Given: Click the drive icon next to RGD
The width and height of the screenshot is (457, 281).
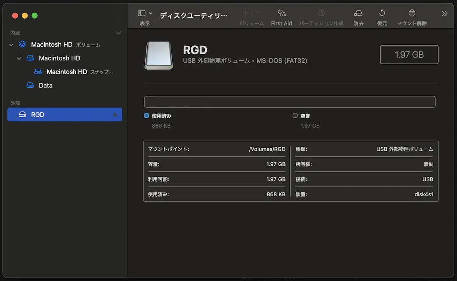Looking at the screenshot, I should pyautogui.click(x=22, y=114).
